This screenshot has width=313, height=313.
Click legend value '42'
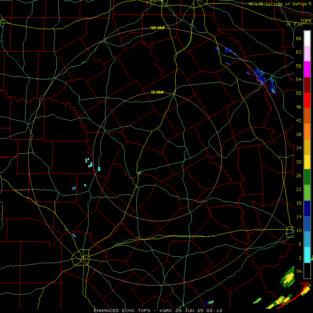299,121
